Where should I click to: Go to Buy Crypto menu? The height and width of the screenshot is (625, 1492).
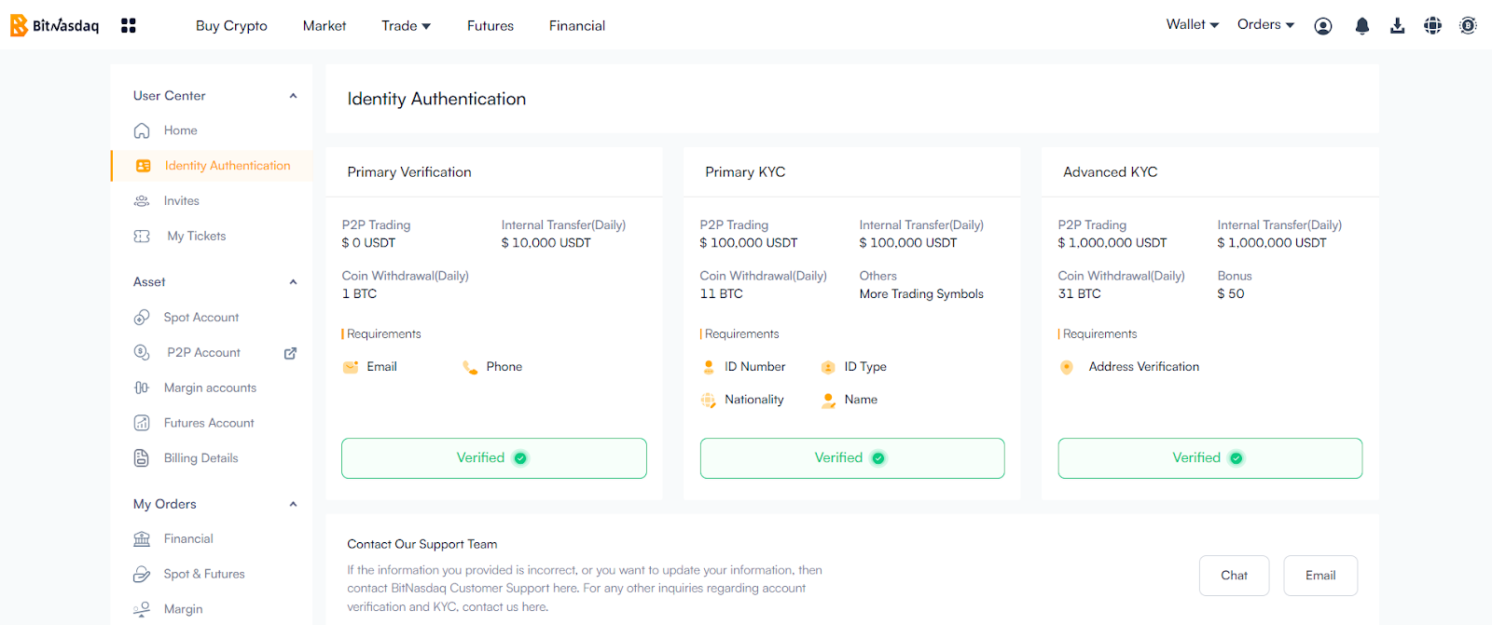[x=231, y=26]
